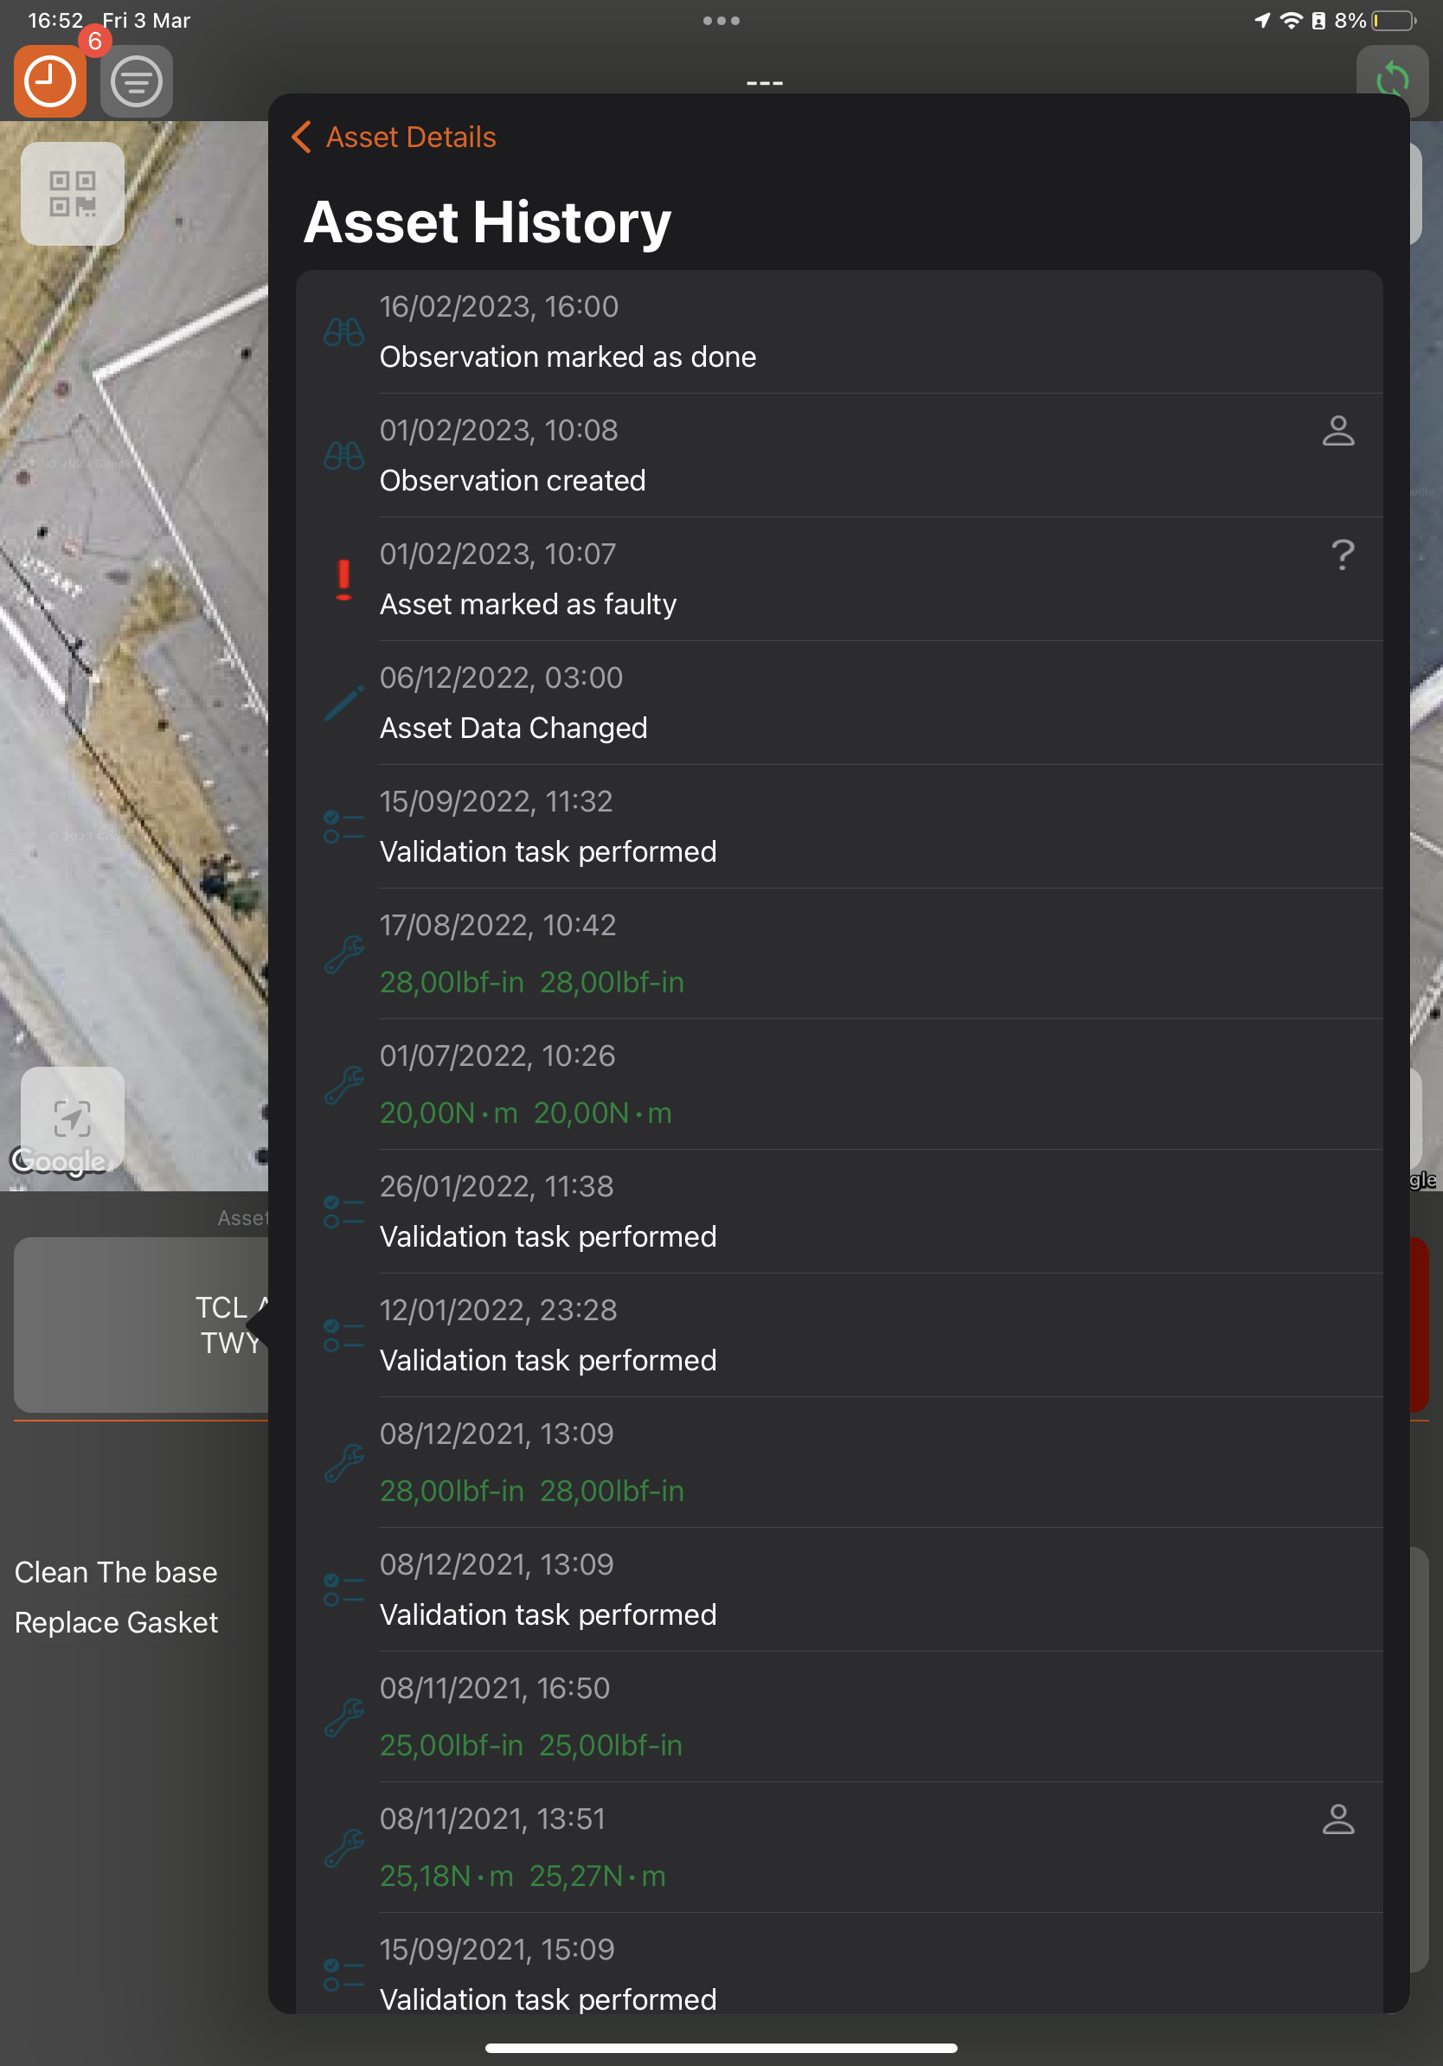Tap the user icon on 08/11/2021 13:51 entry
Image resolution: width=1443 pixels, height=2066 pixels.
[x=1337, y=1819]
